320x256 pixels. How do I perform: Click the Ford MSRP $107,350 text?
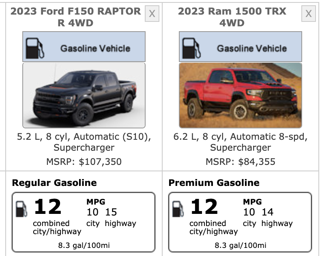tap(84, 162)
